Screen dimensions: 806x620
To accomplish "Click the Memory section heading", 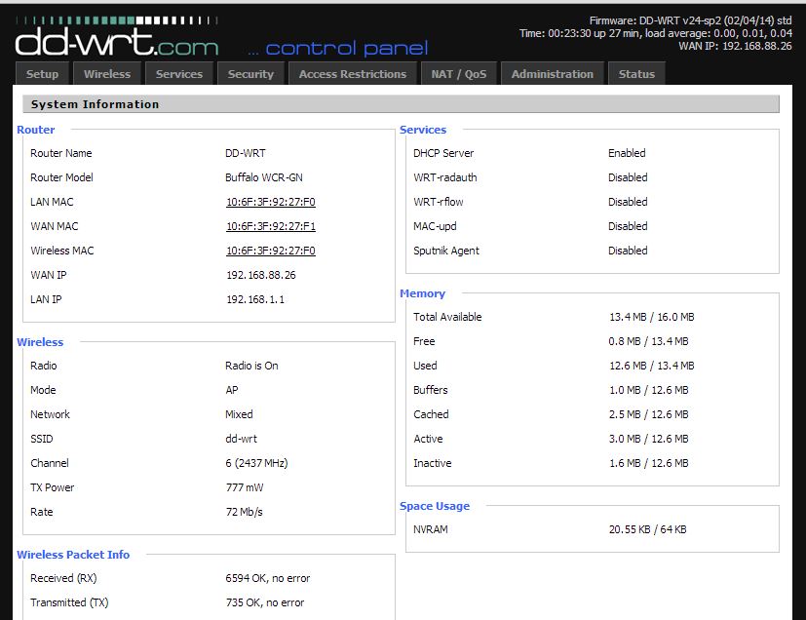I will (x=423, y=293).
